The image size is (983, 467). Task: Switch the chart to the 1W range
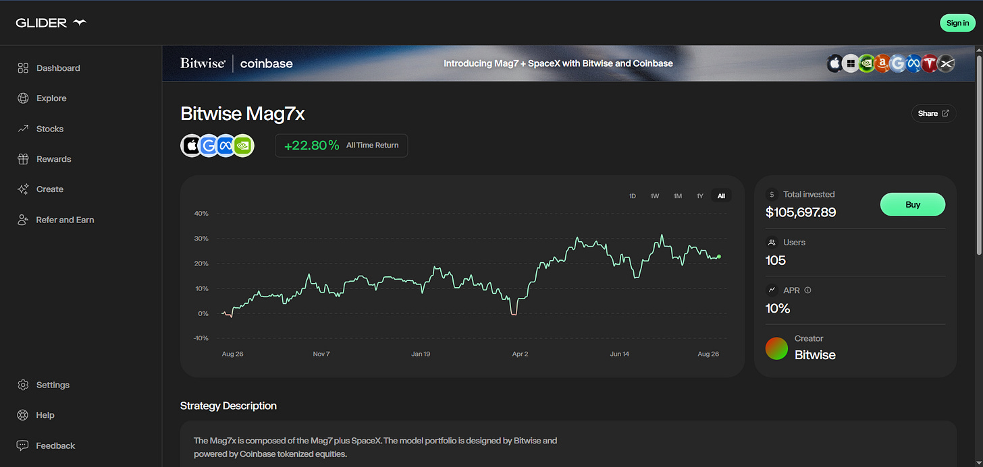click(x=655, y=196)
